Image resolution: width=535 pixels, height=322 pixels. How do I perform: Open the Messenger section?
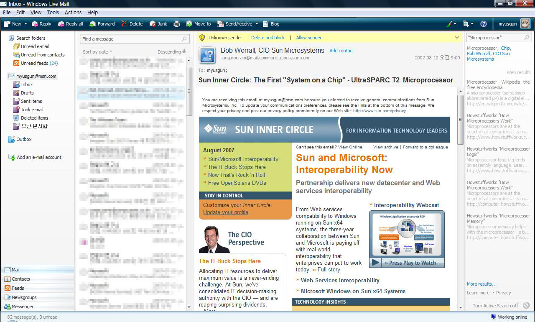tap(38, 307)
